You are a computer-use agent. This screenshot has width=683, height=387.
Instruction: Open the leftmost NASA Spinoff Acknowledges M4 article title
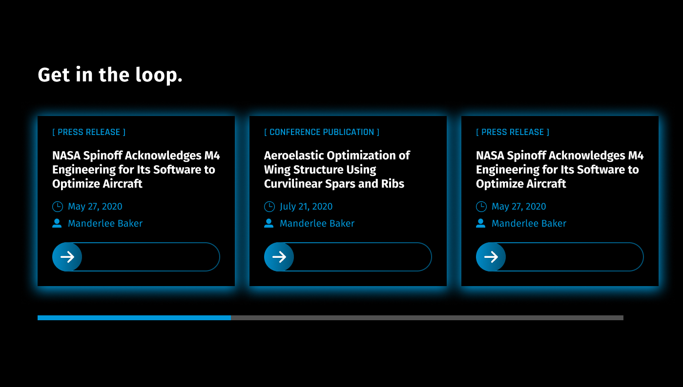click(x=136, y=170)
